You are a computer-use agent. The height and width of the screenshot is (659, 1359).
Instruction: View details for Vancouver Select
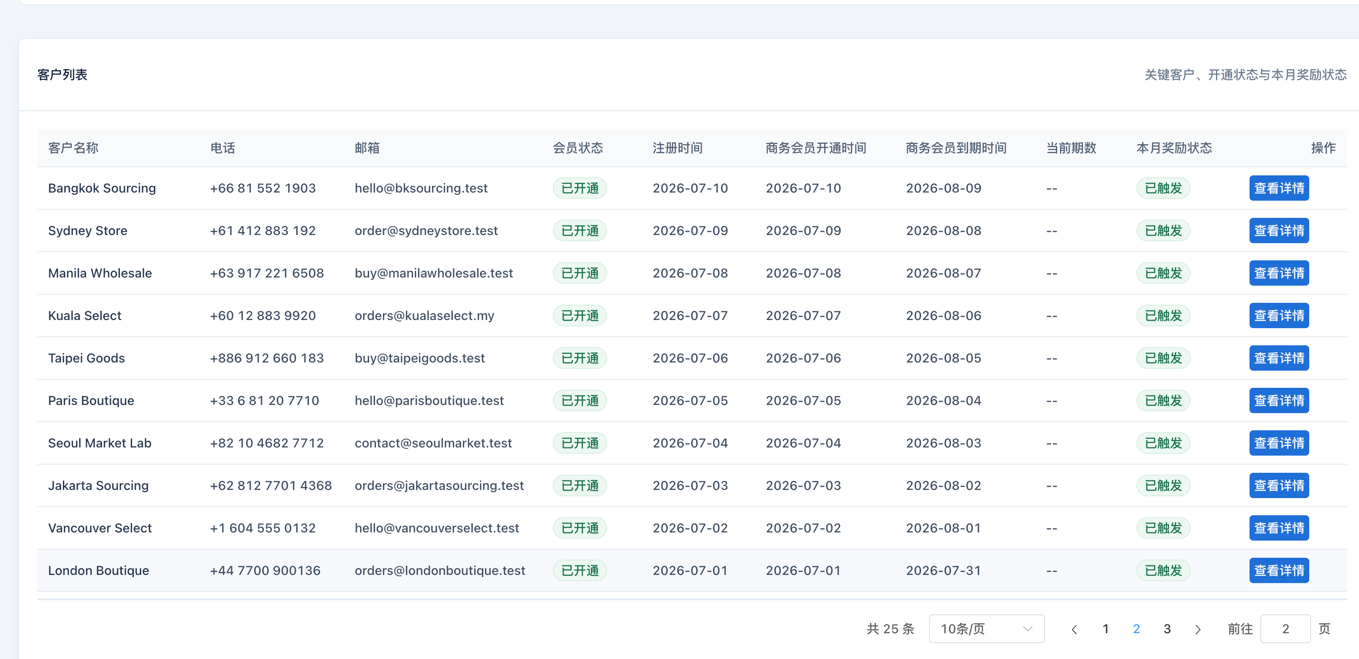pos(1279,528)
